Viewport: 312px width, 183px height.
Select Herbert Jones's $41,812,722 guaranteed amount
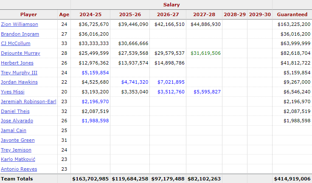(295, 63)
